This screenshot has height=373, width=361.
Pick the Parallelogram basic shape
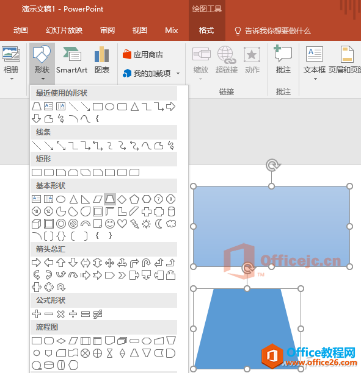[x=98, y=199]
